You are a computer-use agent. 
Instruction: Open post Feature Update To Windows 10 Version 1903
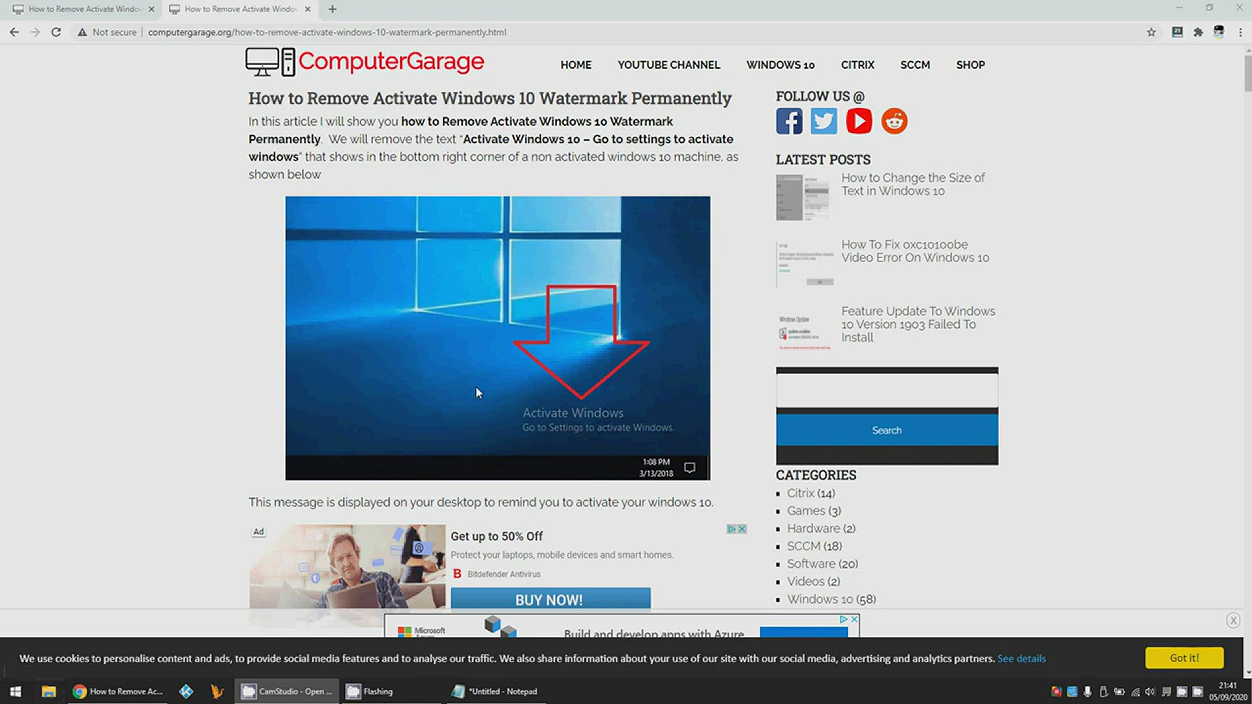pos(918,324)
